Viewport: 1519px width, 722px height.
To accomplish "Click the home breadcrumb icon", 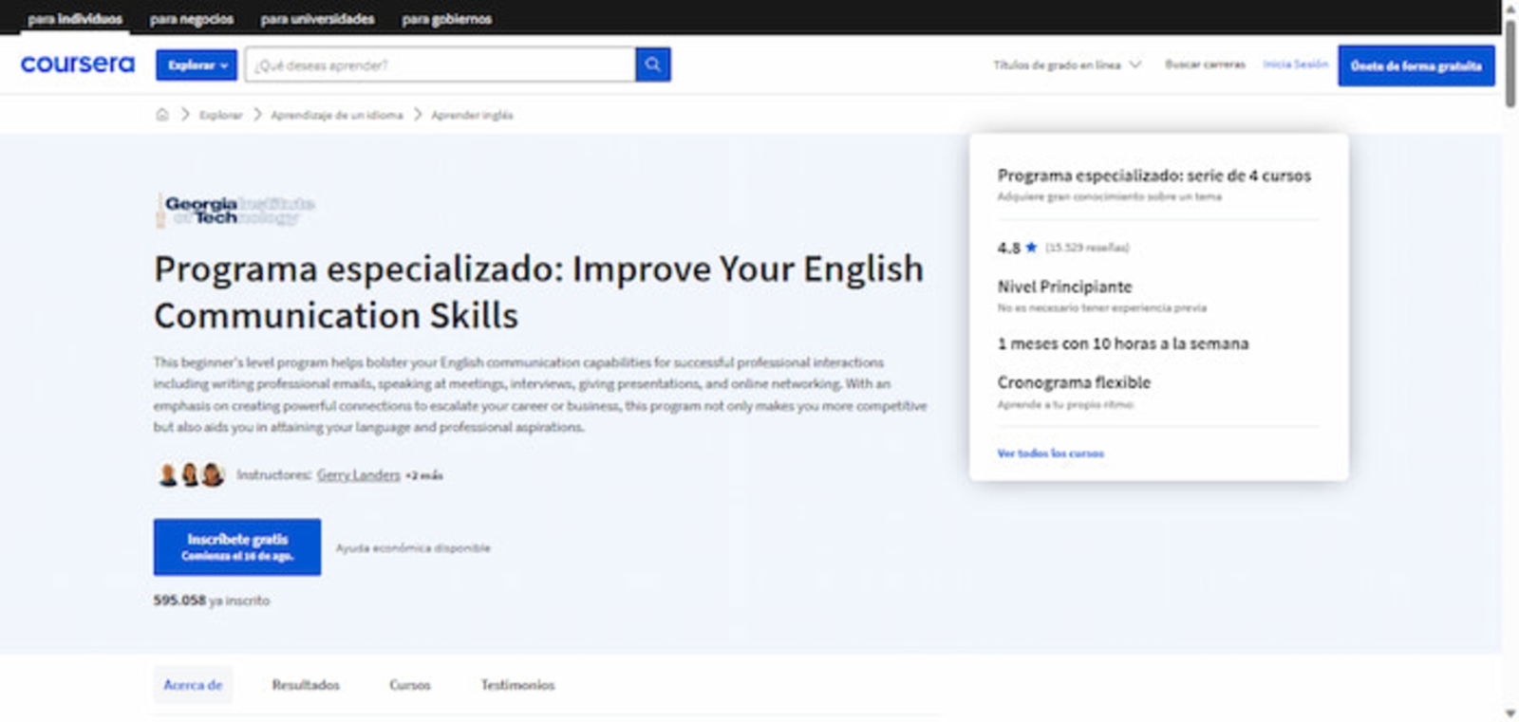I will tap(162, 115).
